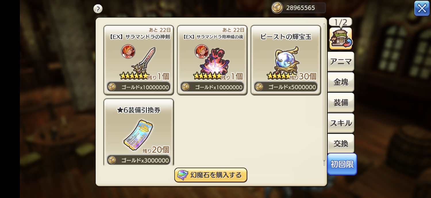Close the shop with the blue X
The image size is (431, 198).
422,8
